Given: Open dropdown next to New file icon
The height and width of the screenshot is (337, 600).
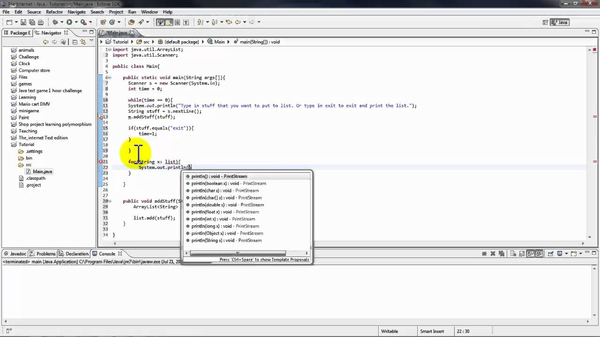Looking at the screenshot, I should pyautogui.click(x=16, y=22).
